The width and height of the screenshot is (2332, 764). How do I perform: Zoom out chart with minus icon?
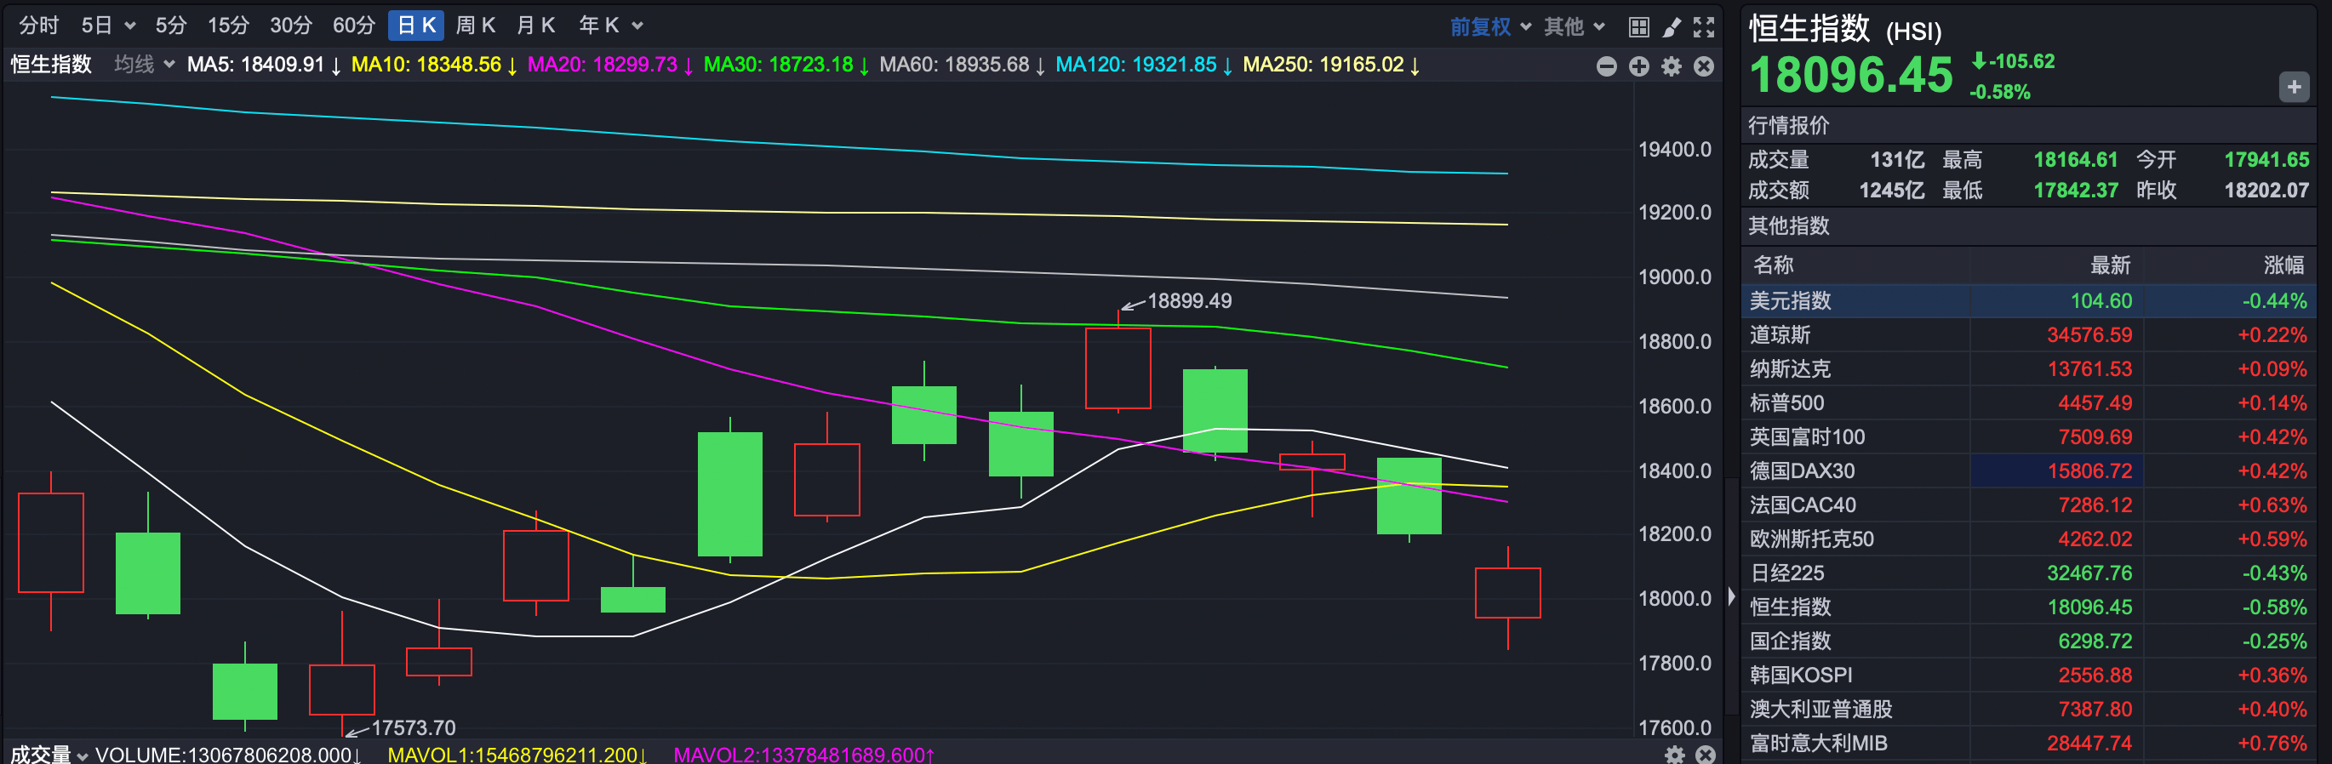tap(1606, 66)
